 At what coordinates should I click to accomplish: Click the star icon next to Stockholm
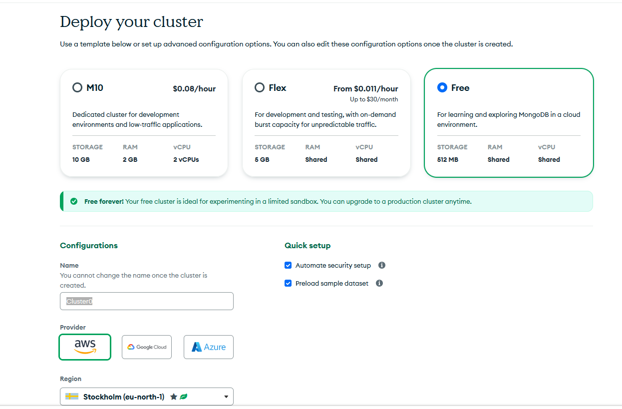click(174, 397)
